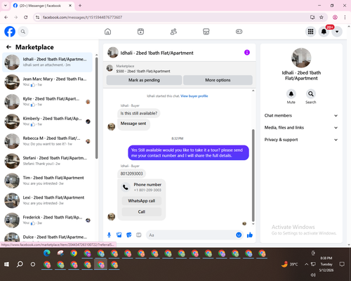Open the Dulce conversation
This screenshot has width=351, height=281.
click(x=47, y=237)
